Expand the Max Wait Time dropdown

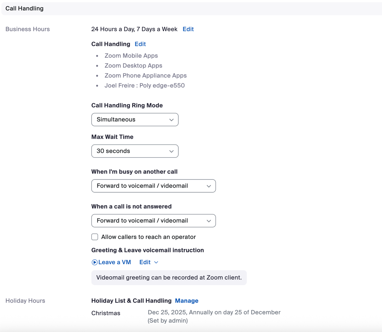point(135,151)
